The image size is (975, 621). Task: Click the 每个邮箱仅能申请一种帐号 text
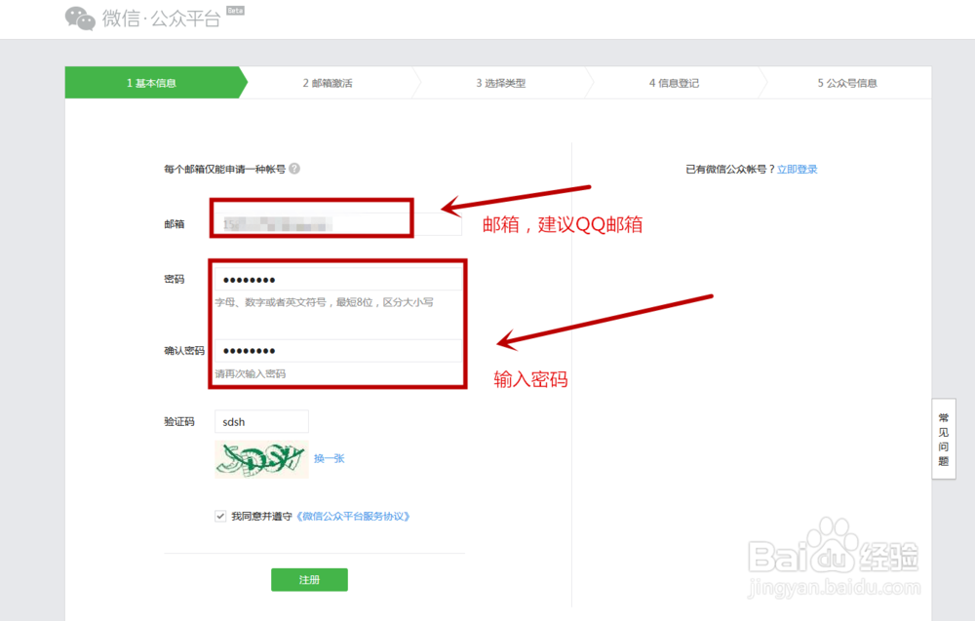(224, 169)
